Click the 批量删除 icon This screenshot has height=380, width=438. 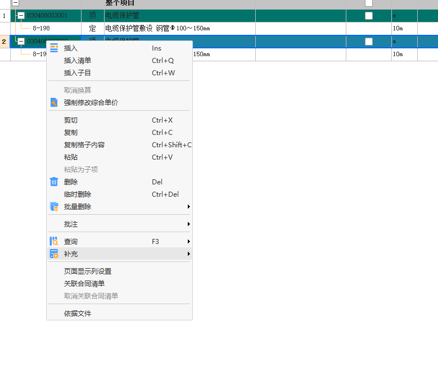[x=54, y=207]
